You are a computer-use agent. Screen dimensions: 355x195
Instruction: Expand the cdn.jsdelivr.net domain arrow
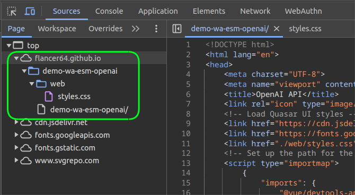click(16, 122)
